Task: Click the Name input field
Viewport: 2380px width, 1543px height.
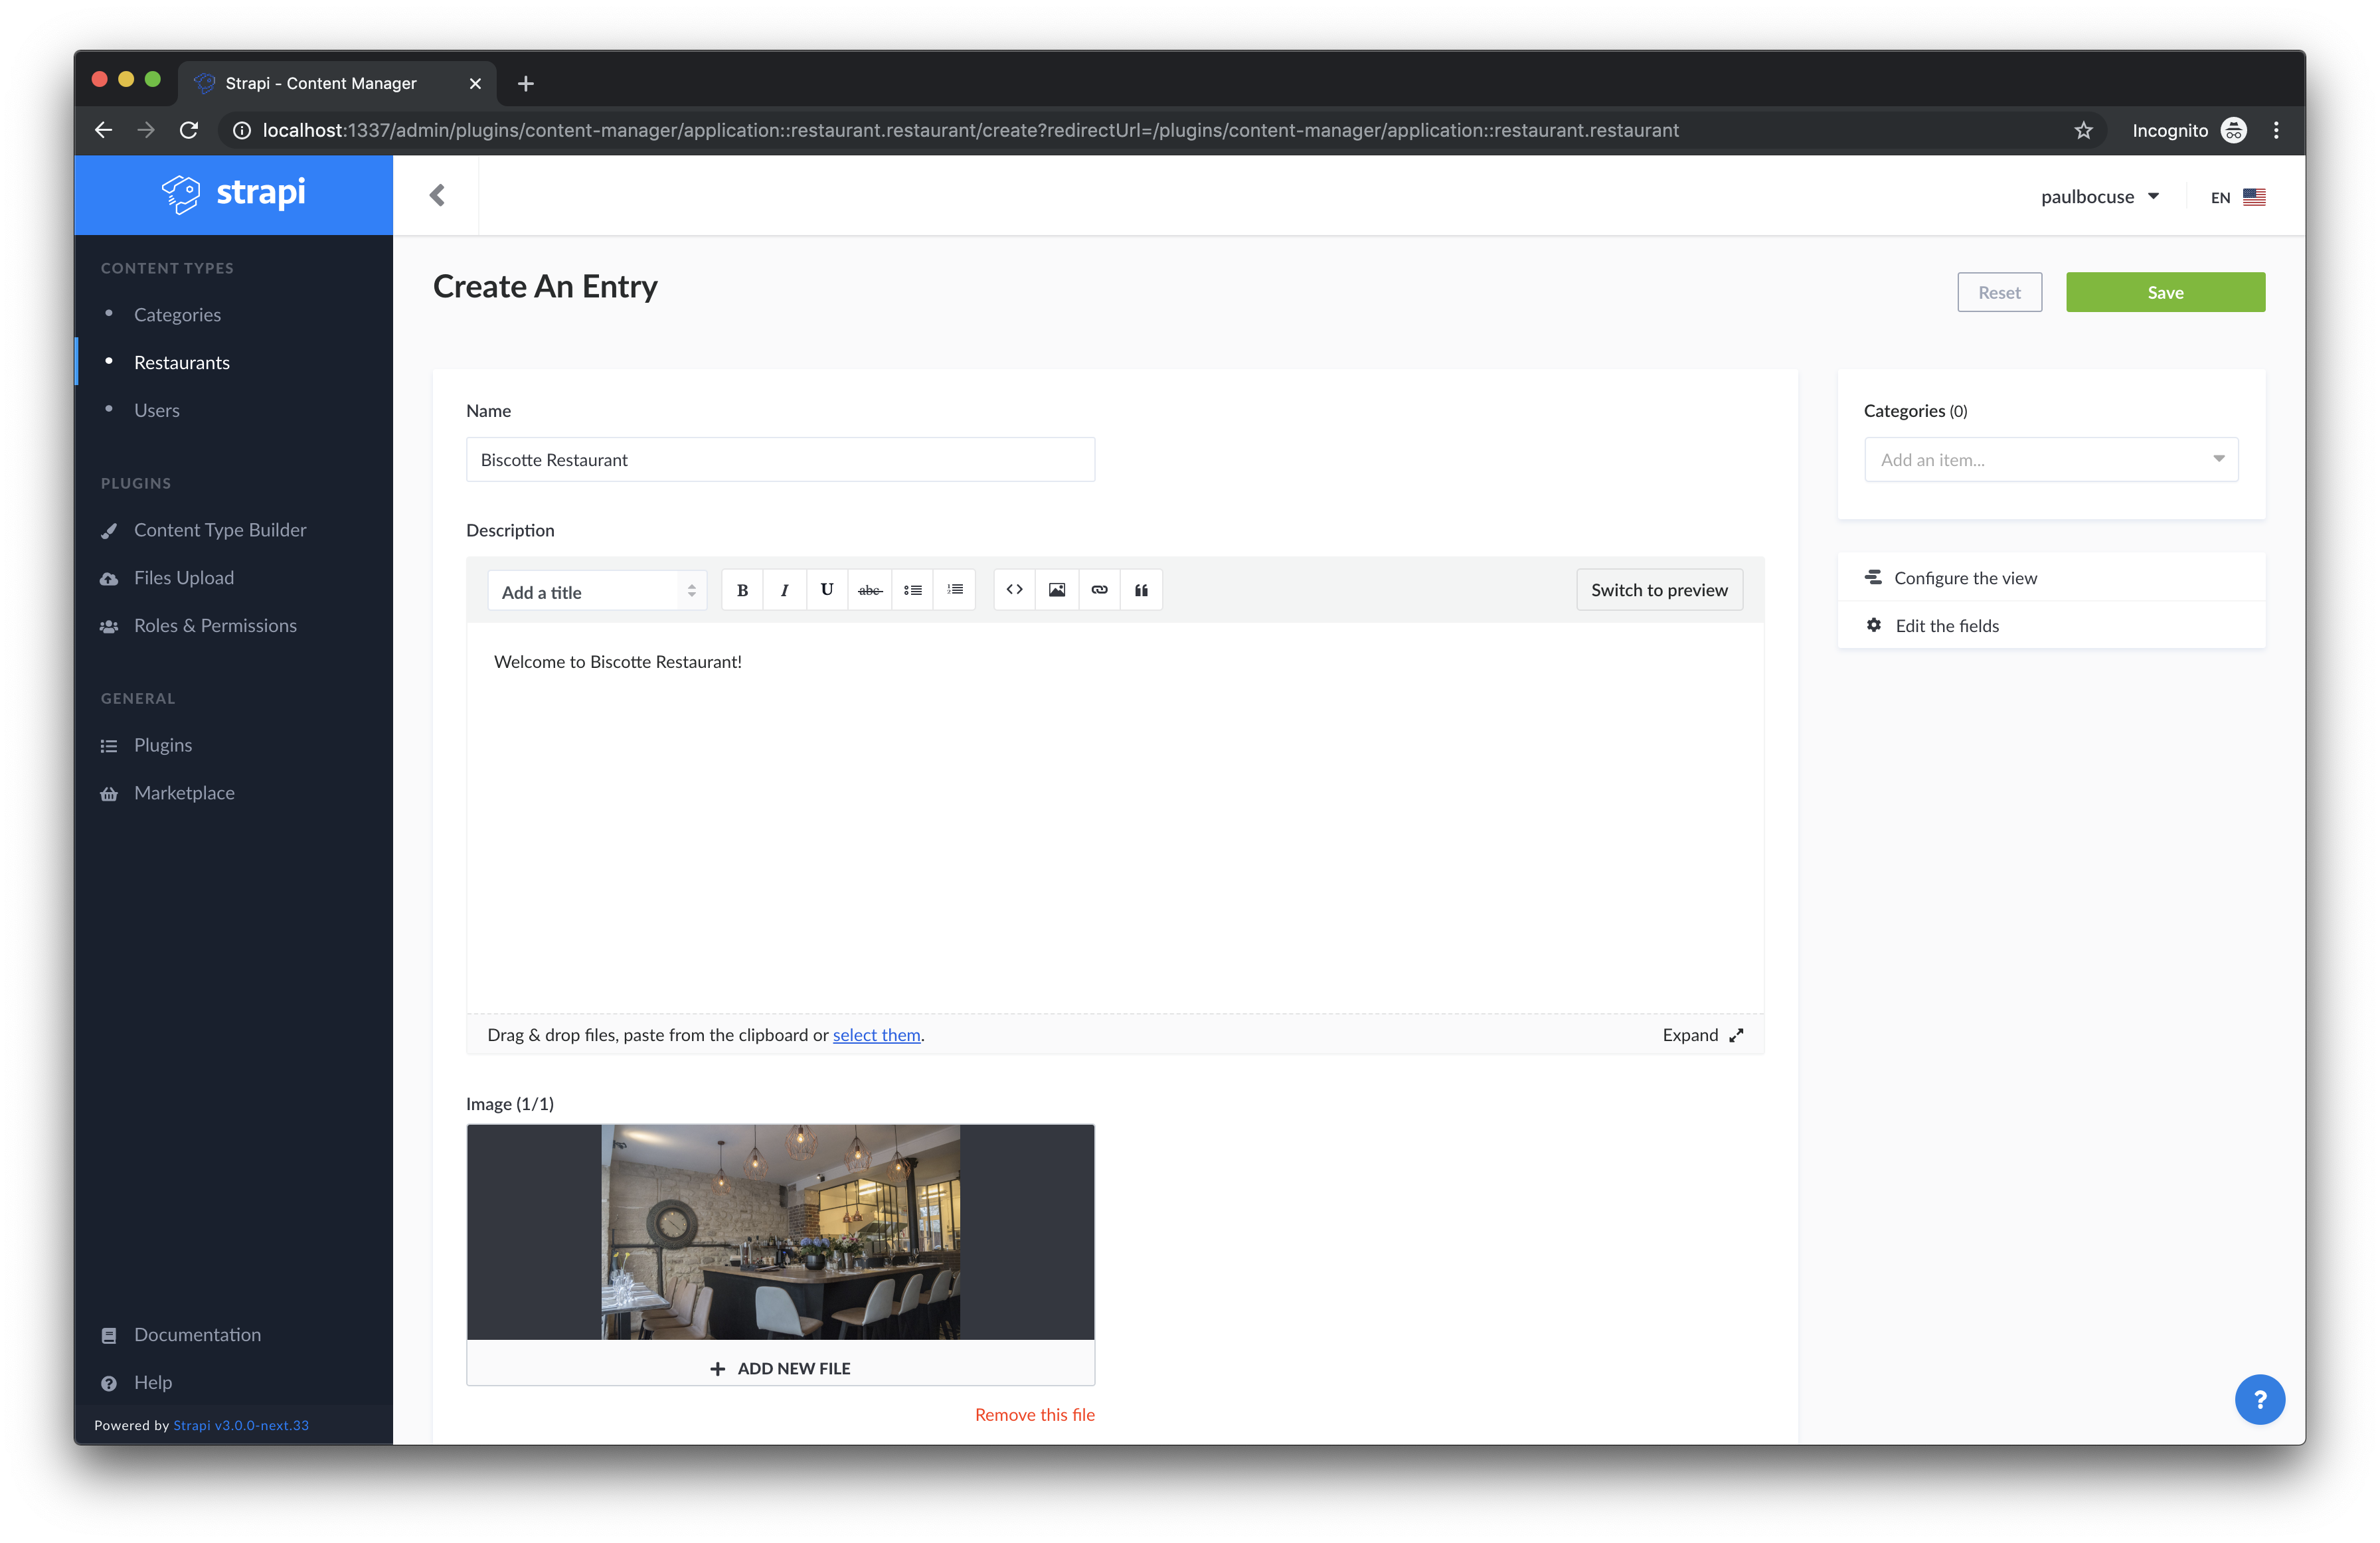Action: (780, 460)
